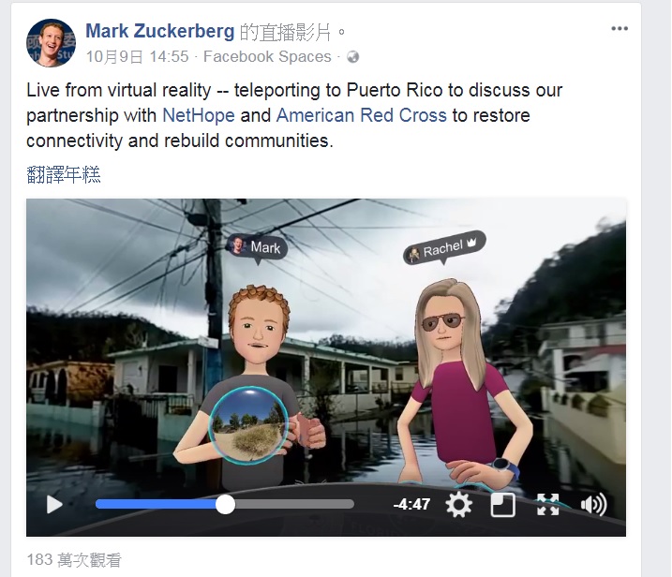This screenshot has height=577, width=672.
Task: Open the American Red Cross link
Action: pos(361,115)
